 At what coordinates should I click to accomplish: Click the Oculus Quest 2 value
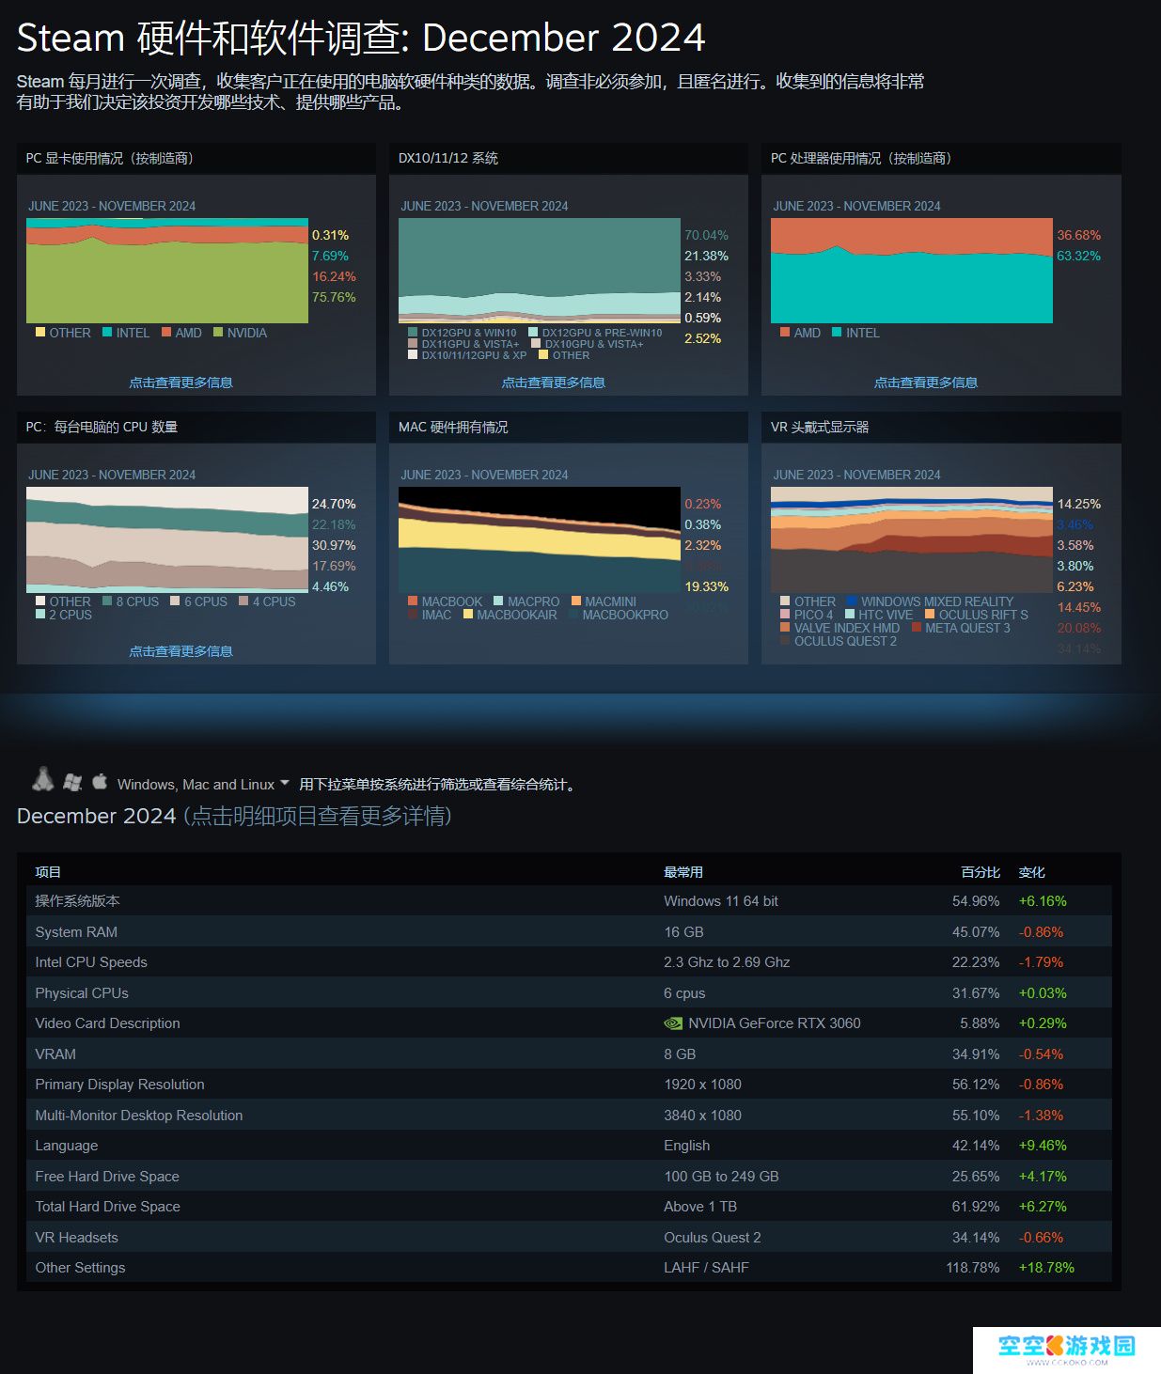(x=713, y=1238)
